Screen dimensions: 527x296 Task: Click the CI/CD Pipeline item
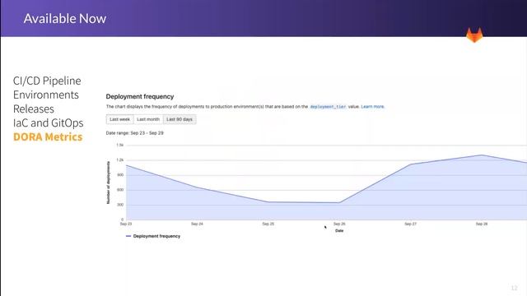(47, 81)
